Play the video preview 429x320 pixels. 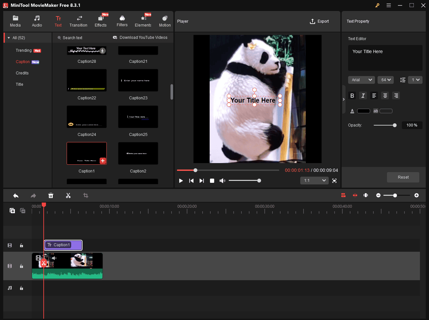point(181,181)
